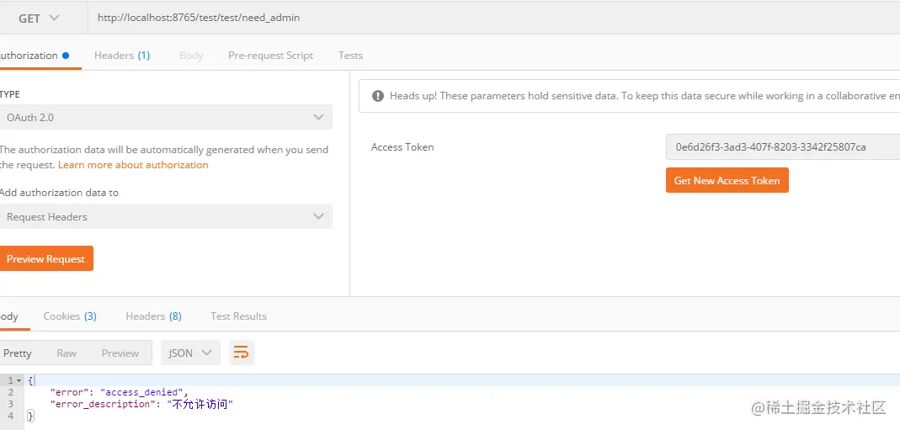Toggle the line wrap icon

click(241, 353)
